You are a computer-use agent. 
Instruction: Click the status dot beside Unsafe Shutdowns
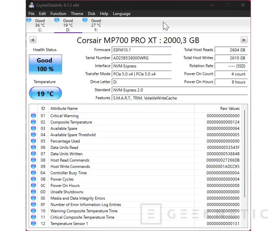click(33, 192)
